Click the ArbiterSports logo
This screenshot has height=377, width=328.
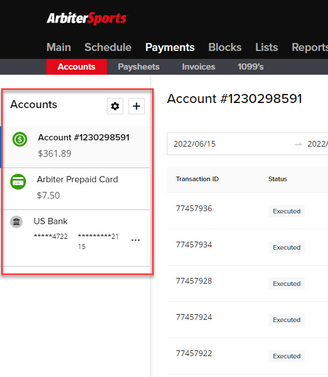(x=87, y=18)
